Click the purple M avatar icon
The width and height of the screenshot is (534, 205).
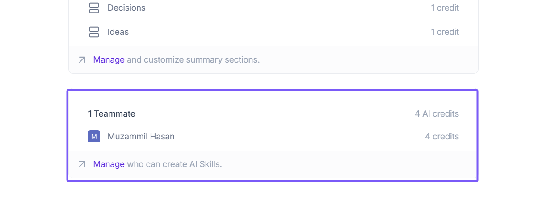pyautogui.click(x=94, y=137)
